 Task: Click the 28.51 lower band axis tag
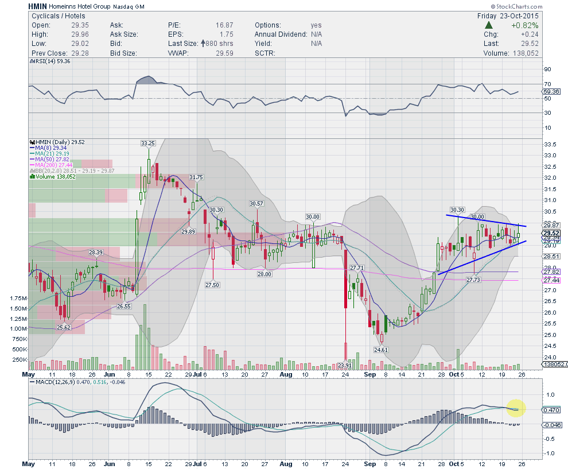[551, 256]
